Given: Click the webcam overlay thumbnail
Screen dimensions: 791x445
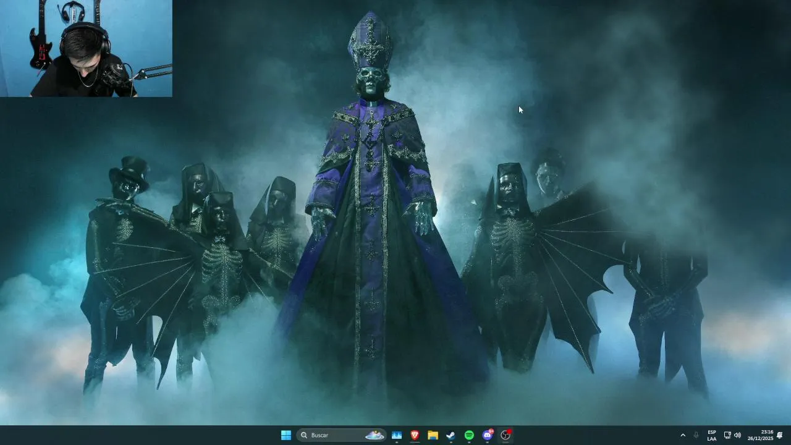Looking at the screenshot, I should point(86,48).
